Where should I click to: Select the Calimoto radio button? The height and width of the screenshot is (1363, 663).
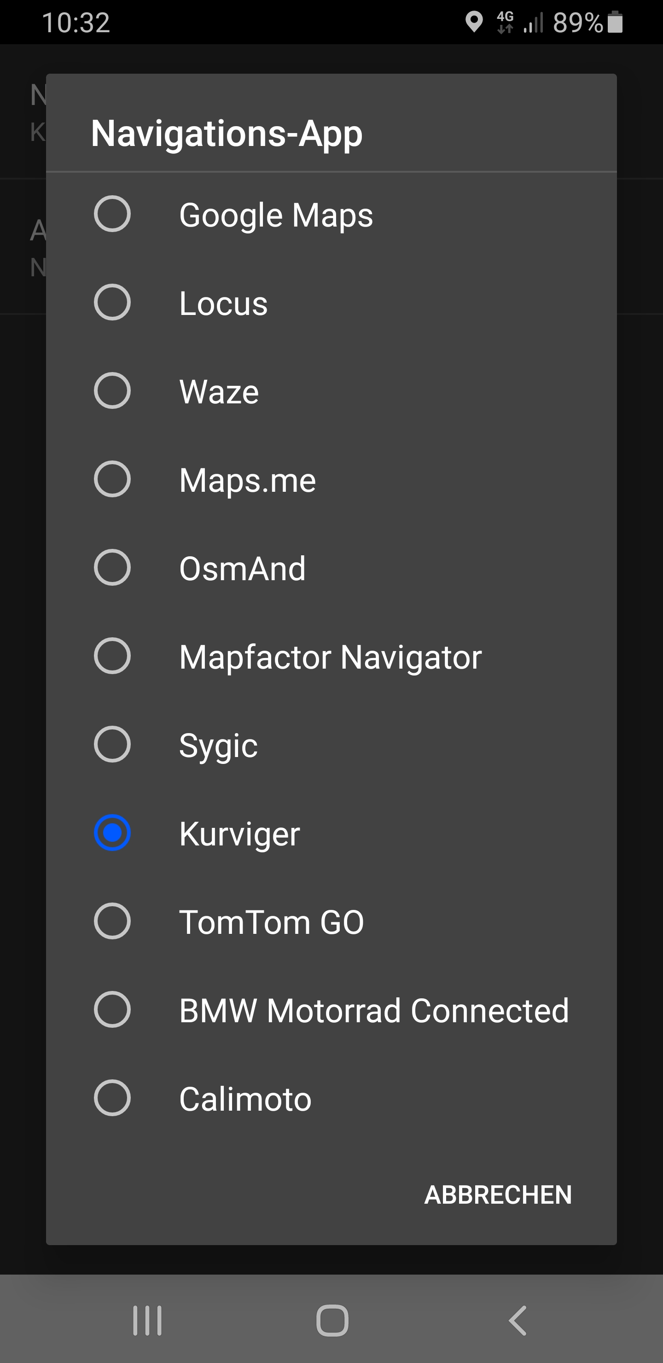click(112, 1098)
